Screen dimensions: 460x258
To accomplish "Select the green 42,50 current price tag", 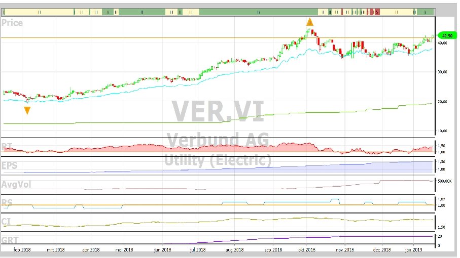I will (447, 36).
